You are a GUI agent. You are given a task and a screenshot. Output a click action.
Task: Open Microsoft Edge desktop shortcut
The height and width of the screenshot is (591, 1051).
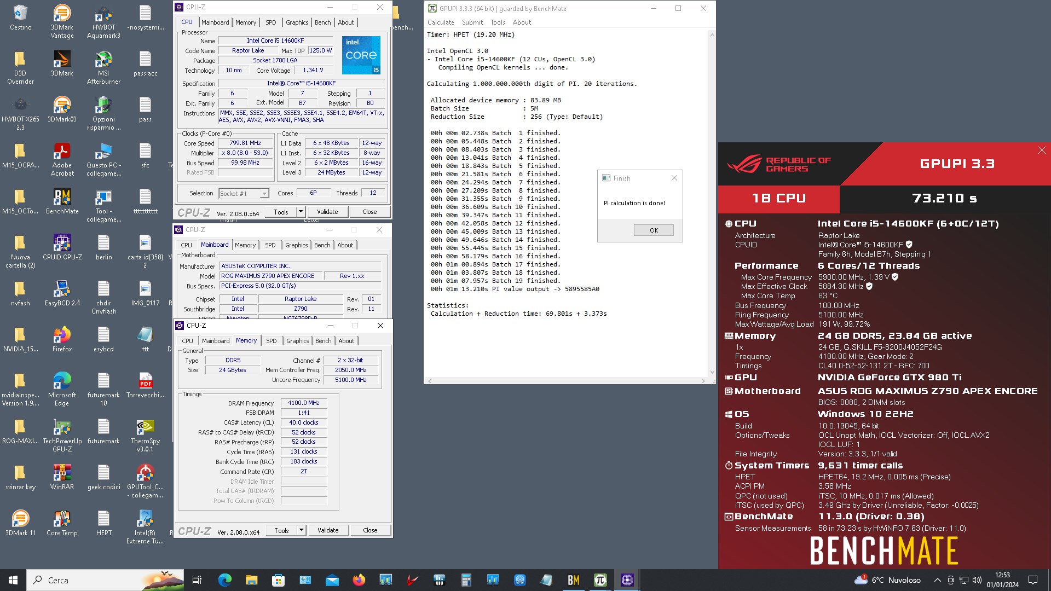(x=62, y=390)
